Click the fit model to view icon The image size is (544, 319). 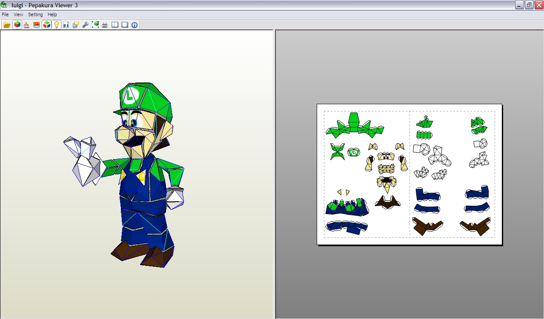tap(95, 25)
